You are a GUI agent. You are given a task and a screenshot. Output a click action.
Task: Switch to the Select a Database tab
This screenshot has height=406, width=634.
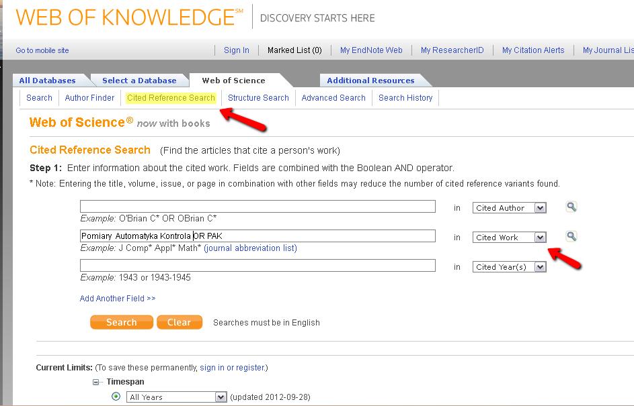click(139, 81)
